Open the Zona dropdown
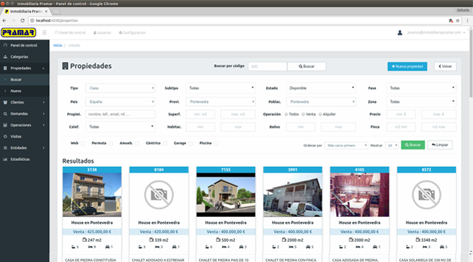This screenshot has width=473, height=262. coord(421,102)
